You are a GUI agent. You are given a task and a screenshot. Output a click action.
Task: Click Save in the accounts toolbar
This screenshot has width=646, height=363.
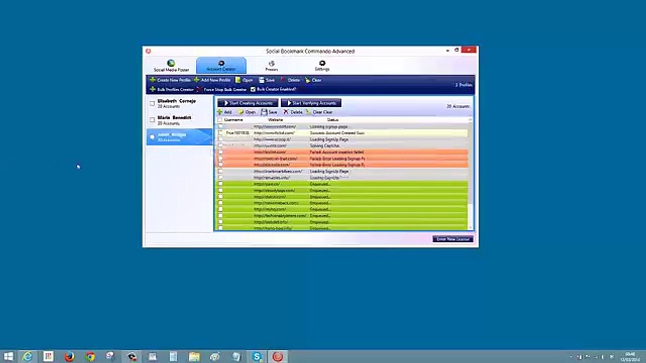270,112
